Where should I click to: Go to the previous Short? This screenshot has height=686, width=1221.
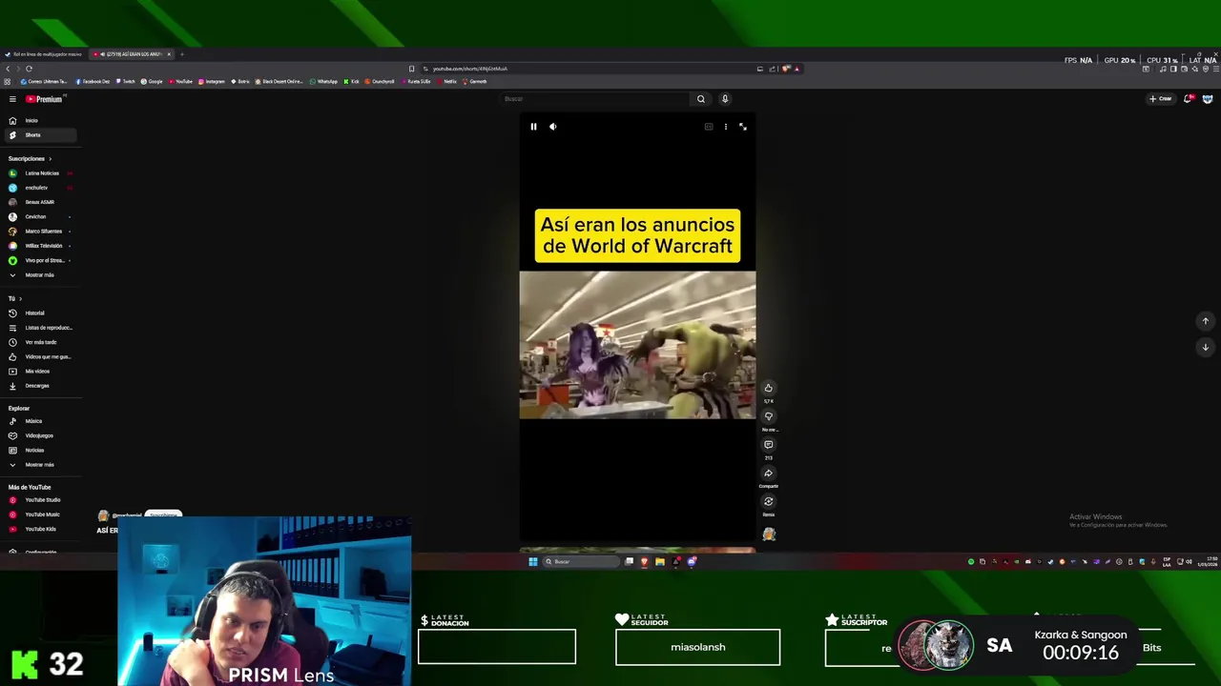(x=1205, y=321)
